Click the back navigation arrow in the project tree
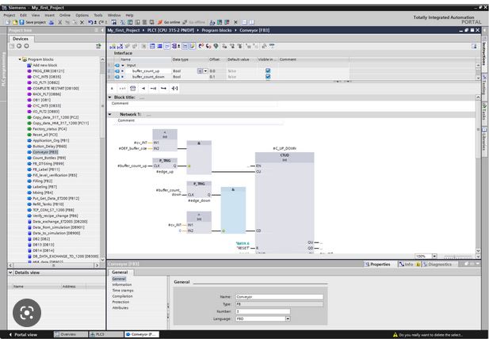The width and height of the screenshot is (489, 339). pyautogui.click(x=19, y=46)
